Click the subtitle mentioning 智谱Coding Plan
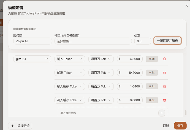 coord(37,13)
